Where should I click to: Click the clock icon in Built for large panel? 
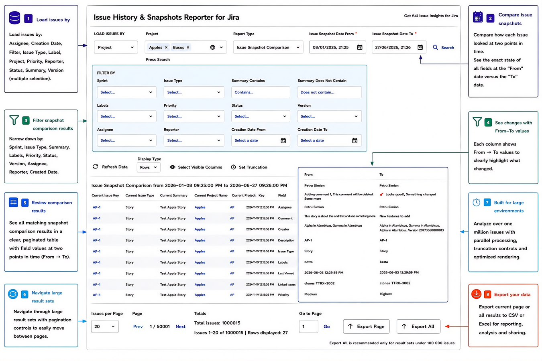476,202
